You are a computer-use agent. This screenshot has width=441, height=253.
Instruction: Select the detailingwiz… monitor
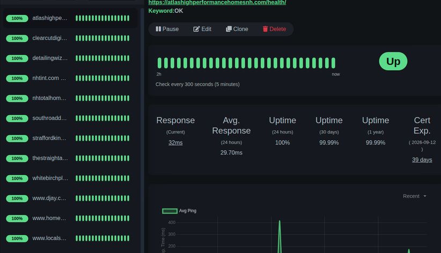70,58
